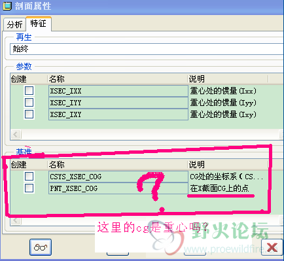284x261 pixels.
Task: Select the 特征 tab
Action: 39,24
